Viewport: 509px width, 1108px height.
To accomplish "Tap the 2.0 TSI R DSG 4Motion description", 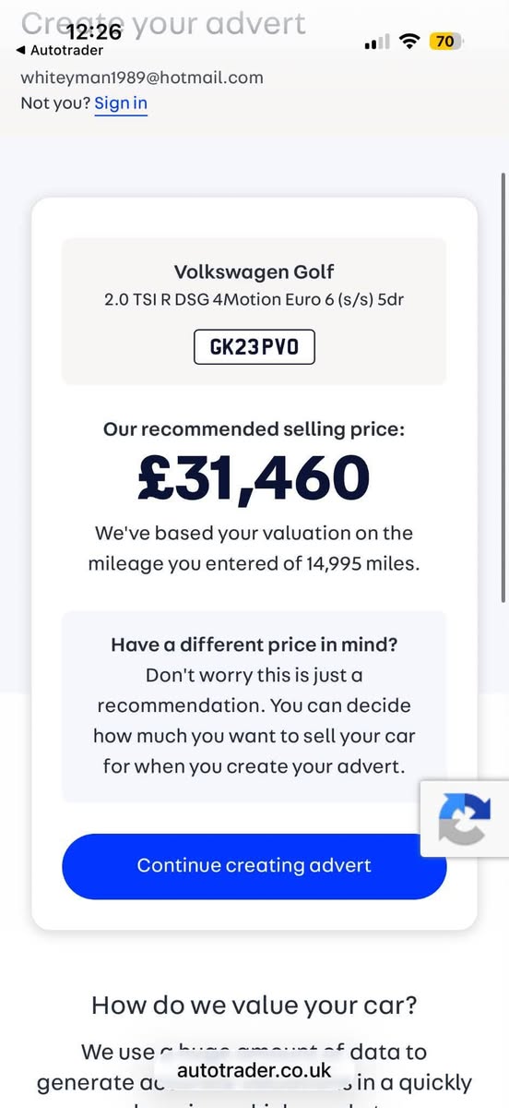I will pyautogui.click(x=254, y=301).
